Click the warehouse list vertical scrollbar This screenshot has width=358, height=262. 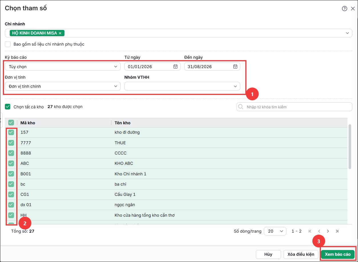[350, 147]
